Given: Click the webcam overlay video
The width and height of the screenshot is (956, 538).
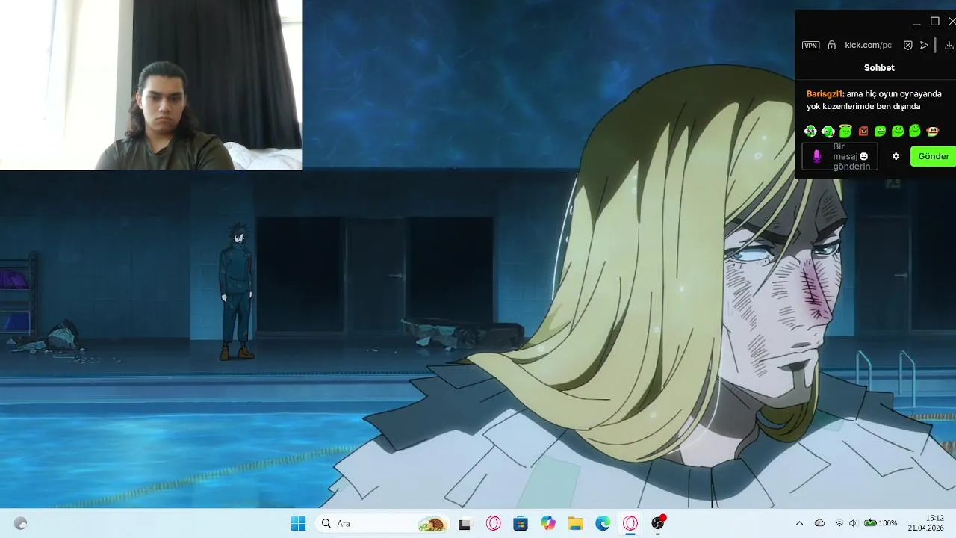Looking at the screenshot, I should click(151, 85).
